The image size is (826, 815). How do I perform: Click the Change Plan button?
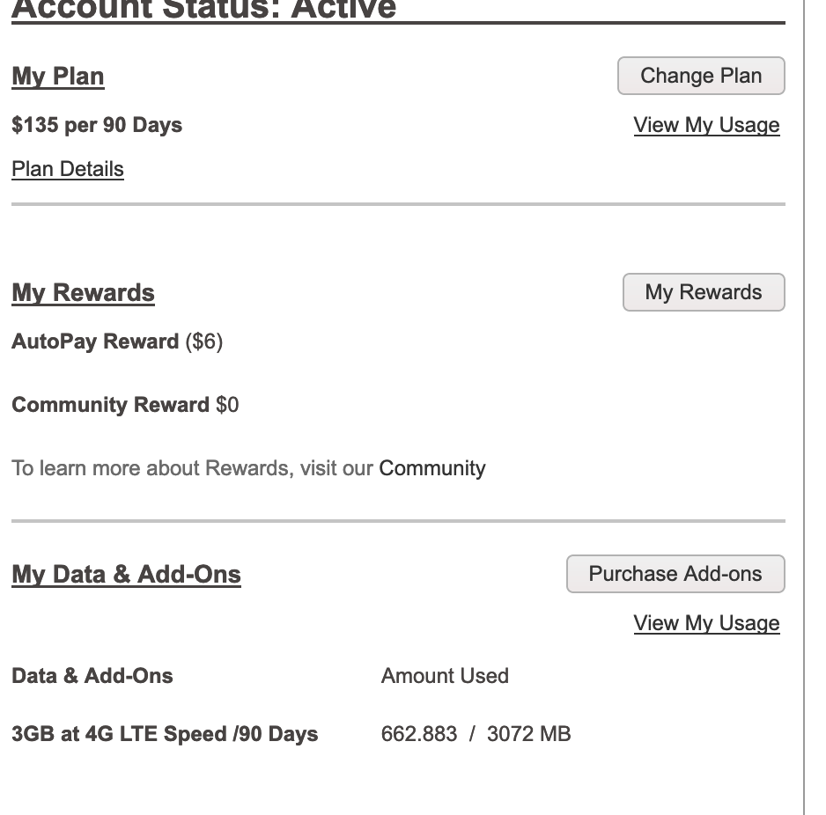tap(701, 76)
